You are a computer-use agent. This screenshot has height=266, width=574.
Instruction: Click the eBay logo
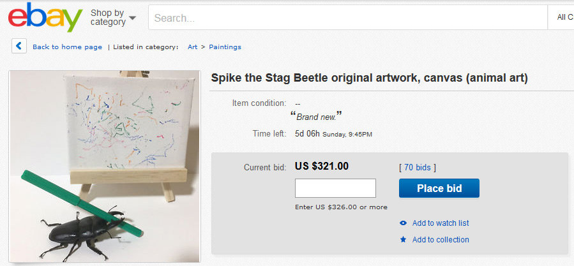[45, 17]
